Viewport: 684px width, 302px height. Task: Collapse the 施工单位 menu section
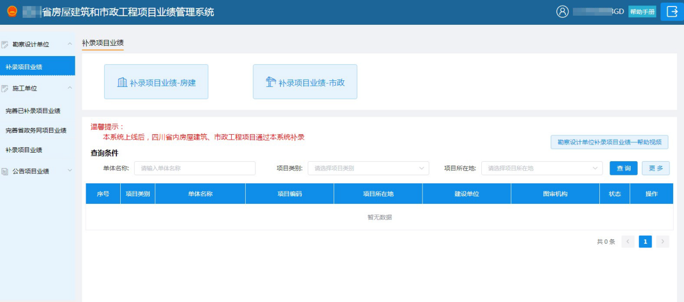point(70,88)
